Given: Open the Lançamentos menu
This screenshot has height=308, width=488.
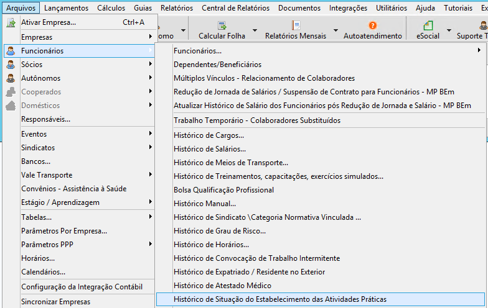Looking at the screenshot, I should (x=66, y=7).
